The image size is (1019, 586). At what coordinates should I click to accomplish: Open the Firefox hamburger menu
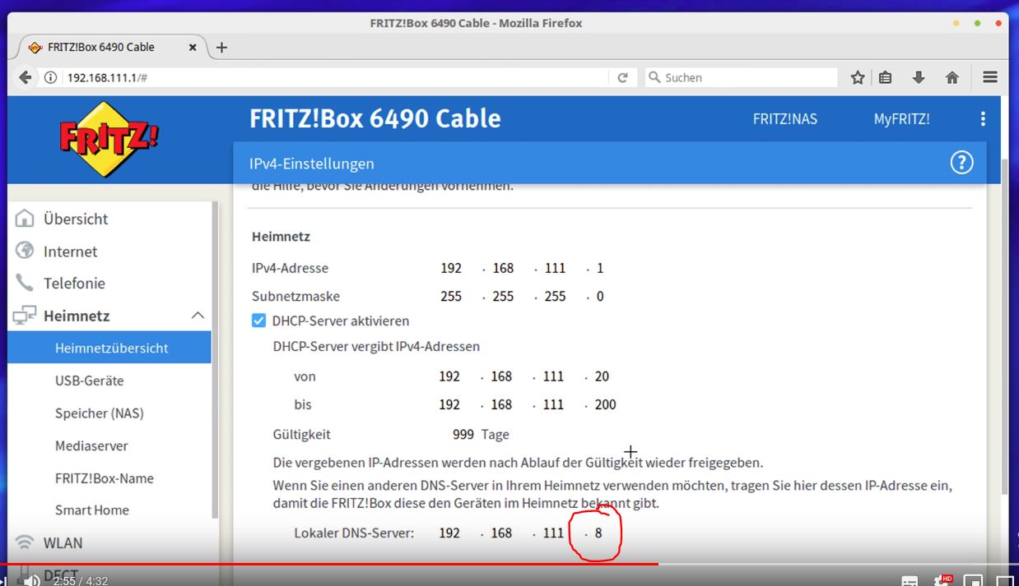990,77
